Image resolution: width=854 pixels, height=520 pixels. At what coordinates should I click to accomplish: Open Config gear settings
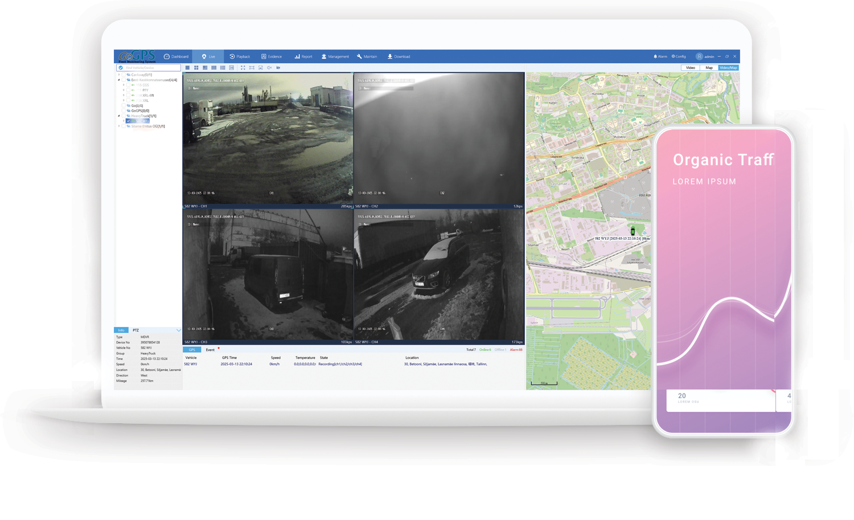(x=679, y=56)
